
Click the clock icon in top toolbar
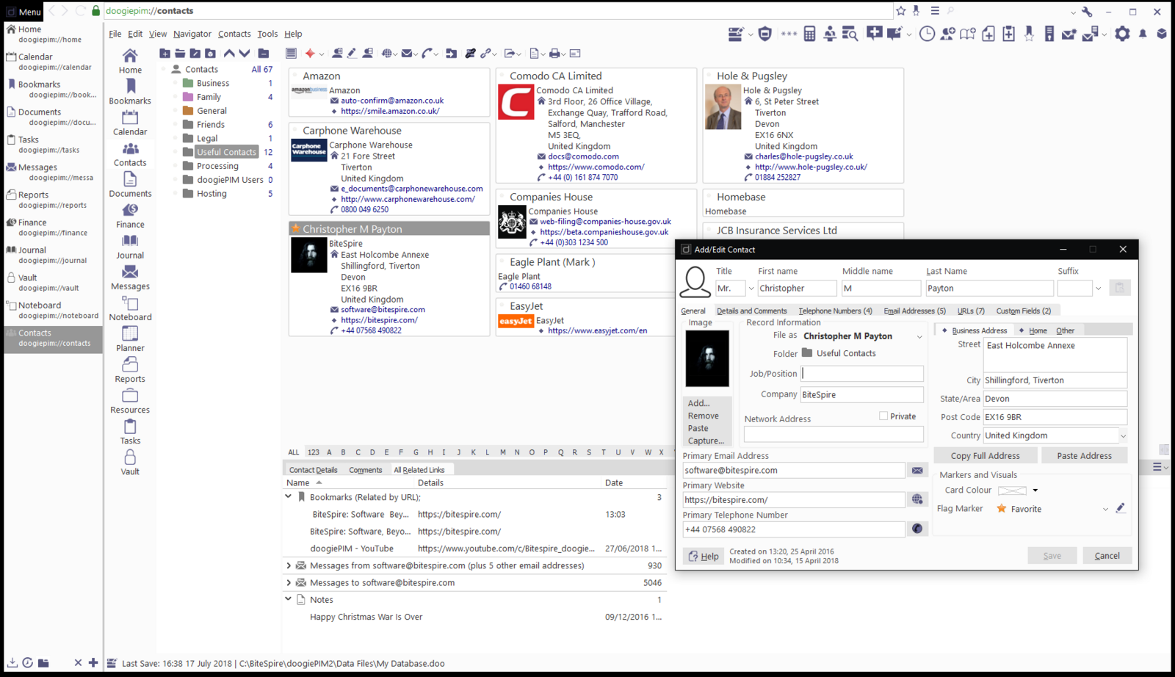pos(927,34)
